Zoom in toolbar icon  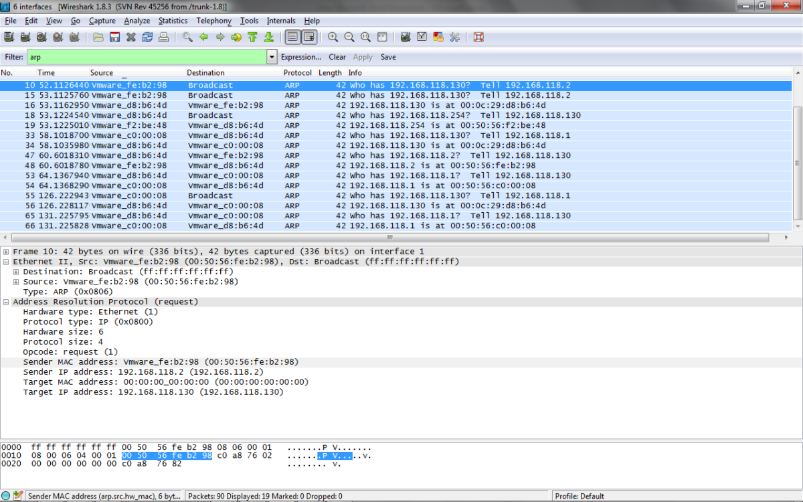333,37
